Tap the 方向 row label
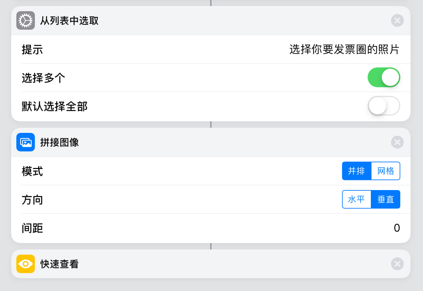423x291 pixels. click(x=32, y=200)
